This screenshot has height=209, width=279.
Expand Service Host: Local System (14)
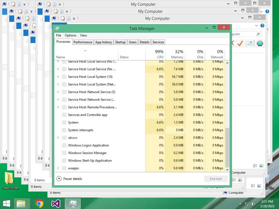(58, 76)
